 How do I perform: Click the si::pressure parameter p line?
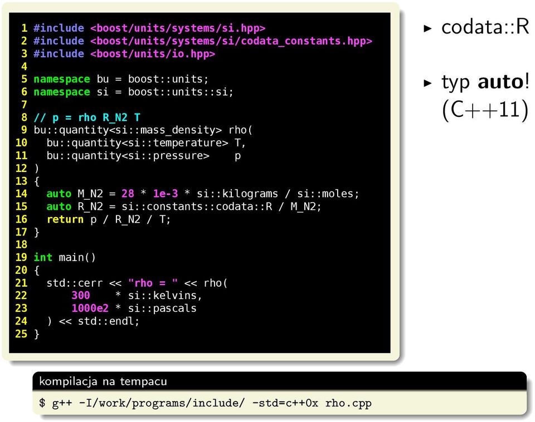144,155
